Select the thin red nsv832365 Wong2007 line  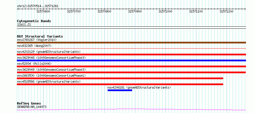(x=131, y=48)
